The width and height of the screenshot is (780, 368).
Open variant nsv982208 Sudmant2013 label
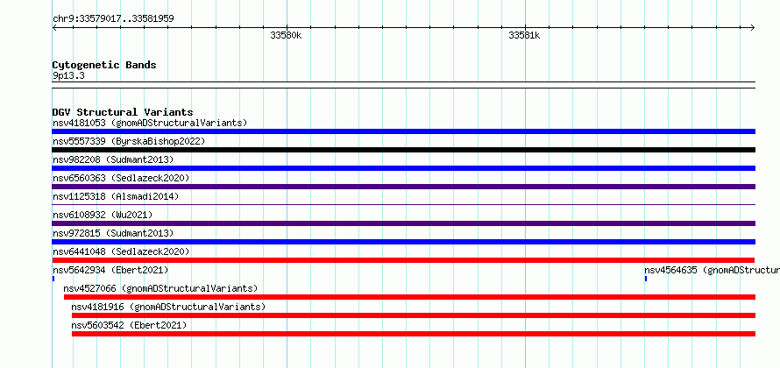pyautogui.click(x=113, y=159)
